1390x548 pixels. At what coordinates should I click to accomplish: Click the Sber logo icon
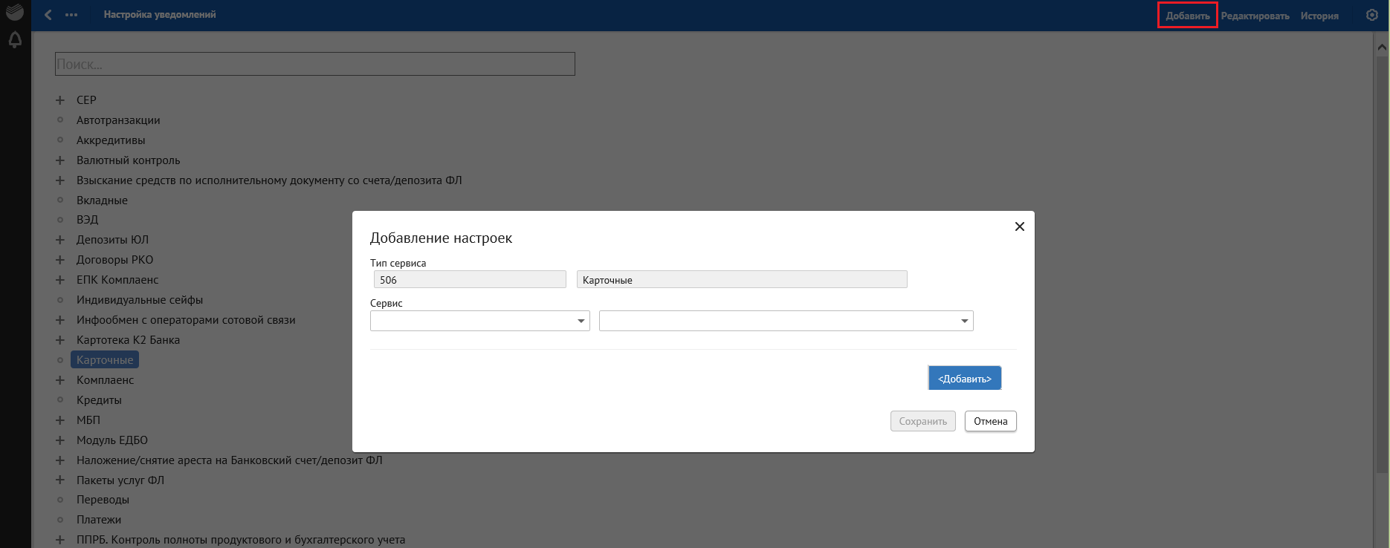[x=15, y=12]
